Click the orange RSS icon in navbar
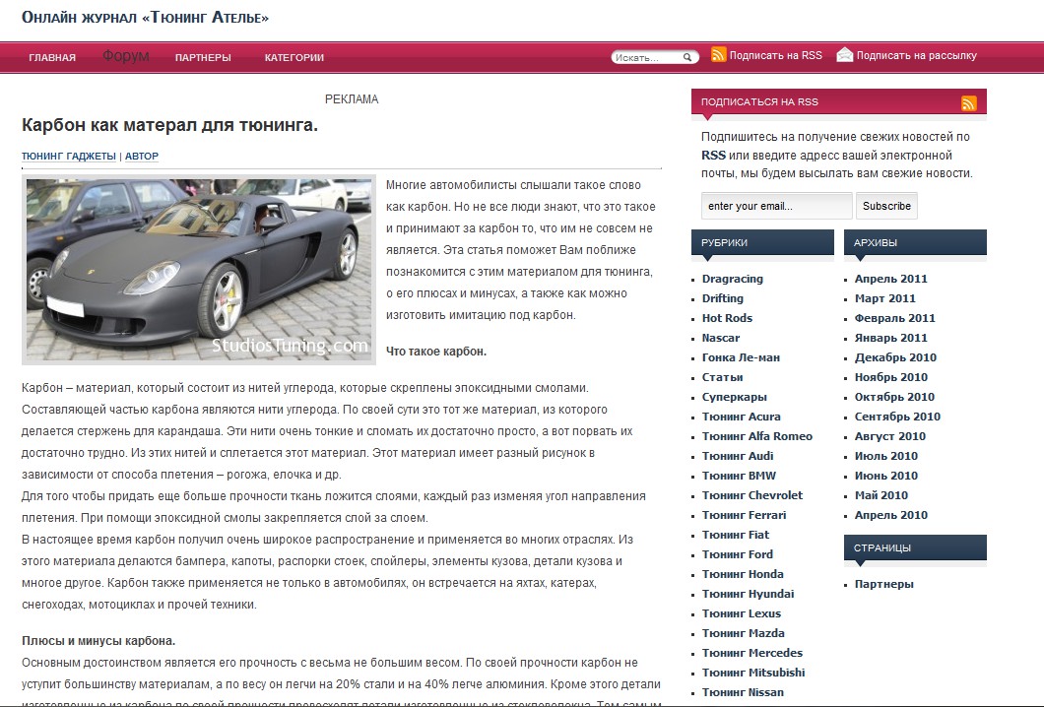Viewport: 1044px width, 707px height. click(x=719, y=55)
